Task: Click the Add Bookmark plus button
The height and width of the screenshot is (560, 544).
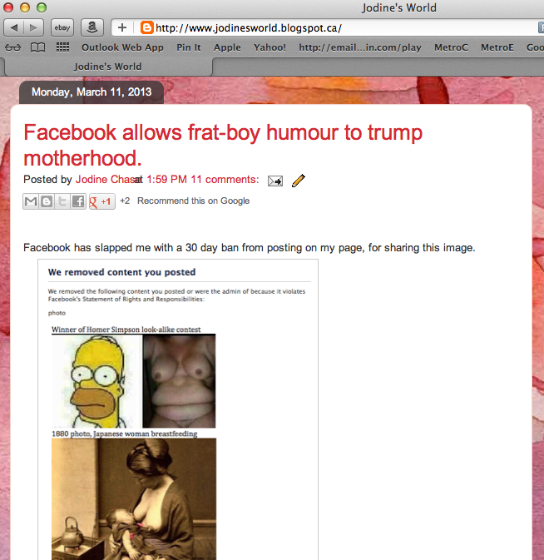Action: coord(122,27)
